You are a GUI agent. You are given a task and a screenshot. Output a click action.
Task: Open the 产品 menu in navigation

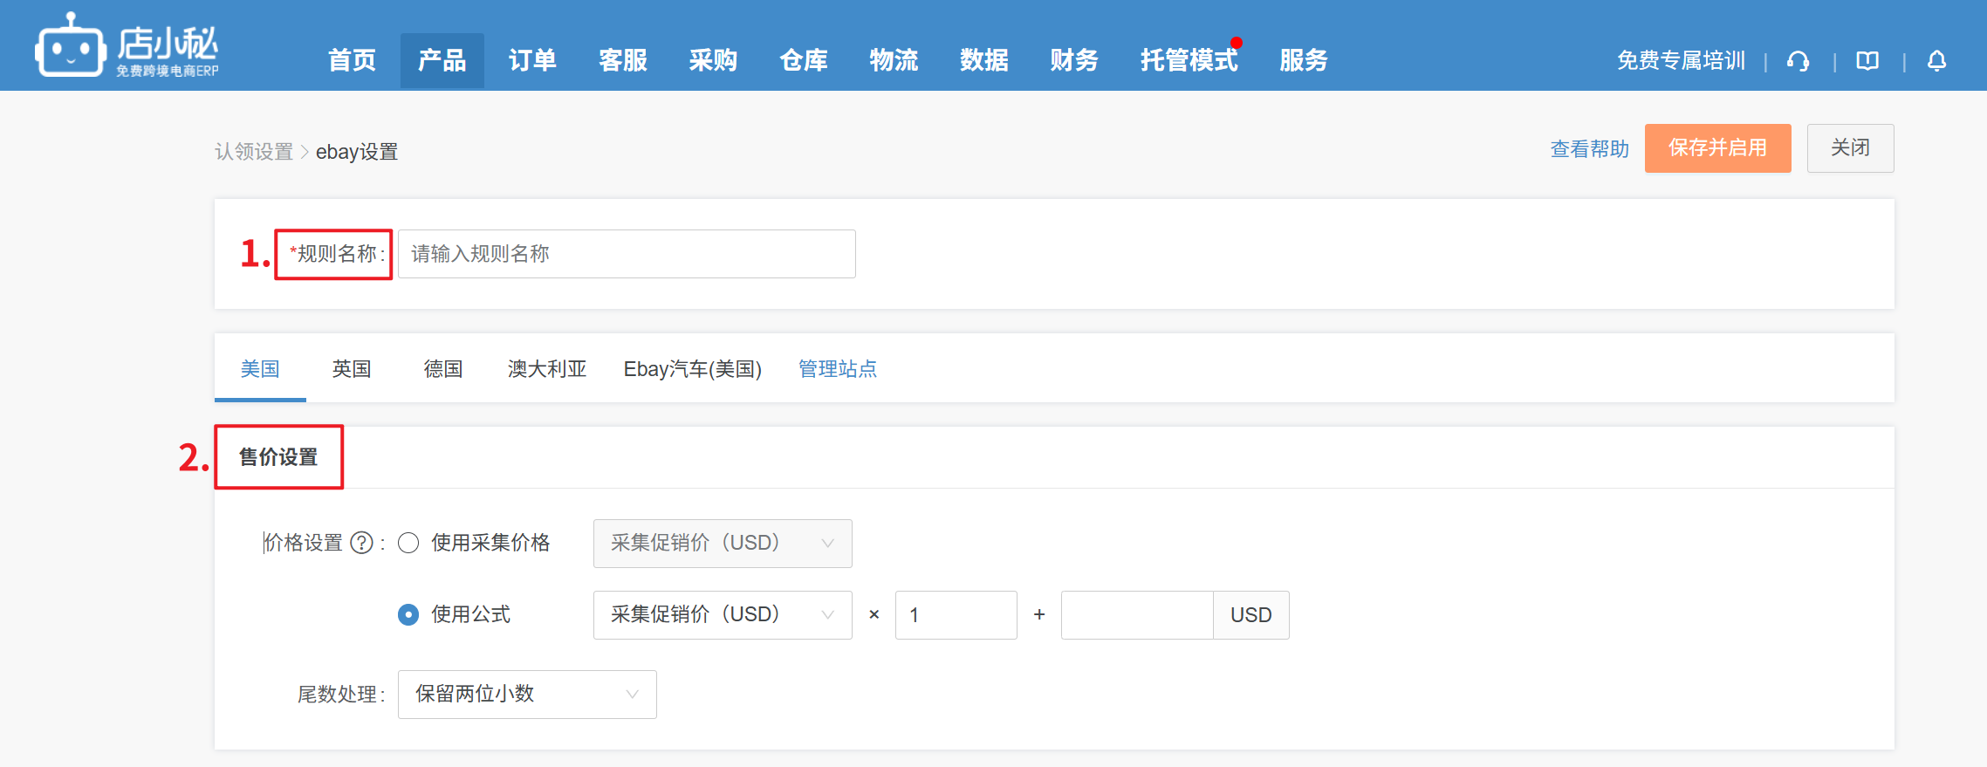click(x=442, y=60)
